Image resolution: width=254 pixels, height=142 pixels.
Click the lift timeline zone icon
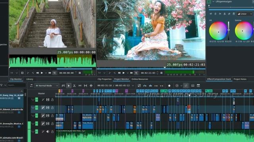(162, 86)
